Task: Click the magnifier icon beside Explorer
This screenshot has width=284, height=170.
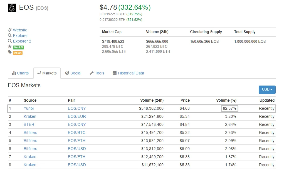Action: (10, 35)
